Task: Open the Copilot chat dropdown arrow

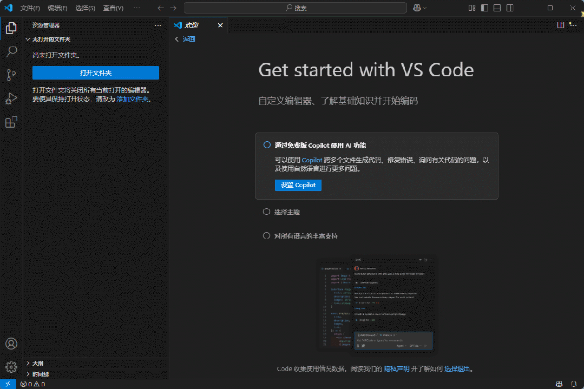Action: pyautogui.click(x=425, y=8)
